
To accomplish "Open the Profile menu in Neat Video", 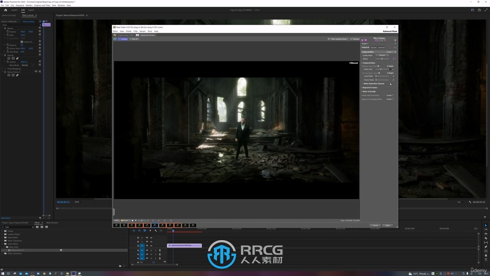I will pos(128,31).
